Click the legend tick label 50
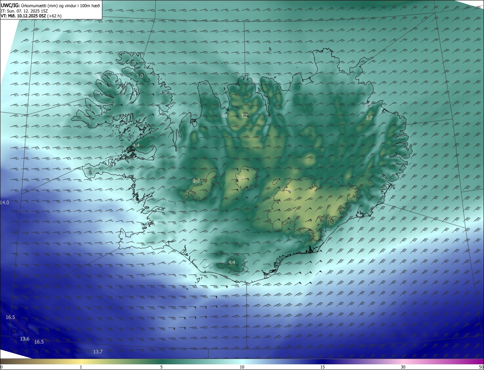 [481, 367]
